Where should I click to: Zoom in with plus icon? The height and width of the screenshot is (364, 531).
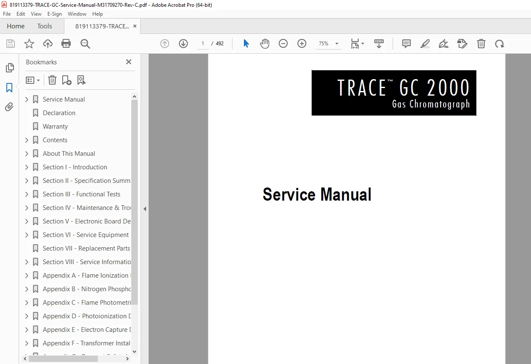point(302,44)
